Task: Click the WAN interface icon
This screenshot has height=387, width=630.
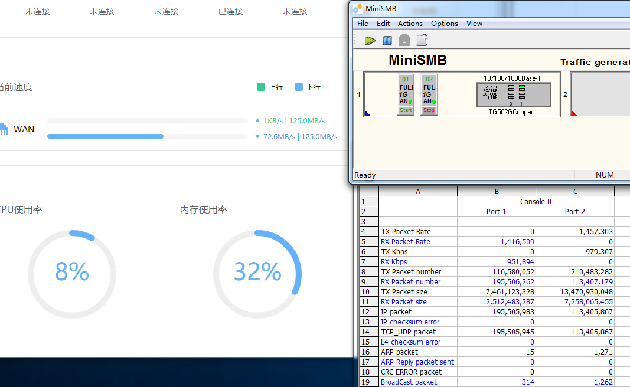Action: coord(4,129)
